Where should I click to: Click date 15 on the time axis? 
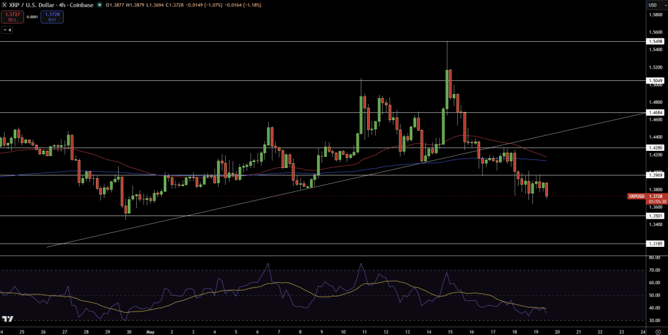[450, 332]
